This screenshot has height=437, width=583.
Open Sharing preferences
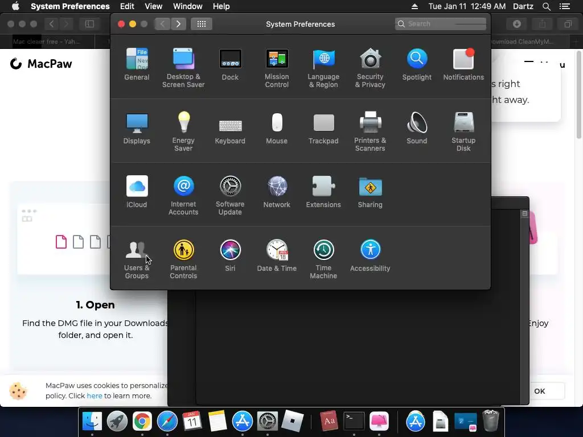[x=370, y=192]
